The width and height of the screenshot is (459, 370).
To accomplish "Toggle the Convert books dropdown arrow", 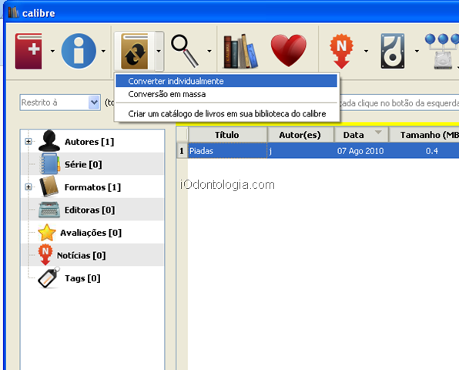I will click(x=159, y=52).
